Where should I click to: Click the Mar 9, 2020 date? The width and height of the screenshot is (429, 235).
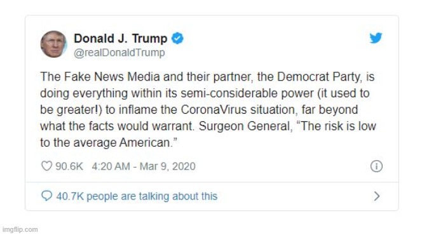point(167,166)
